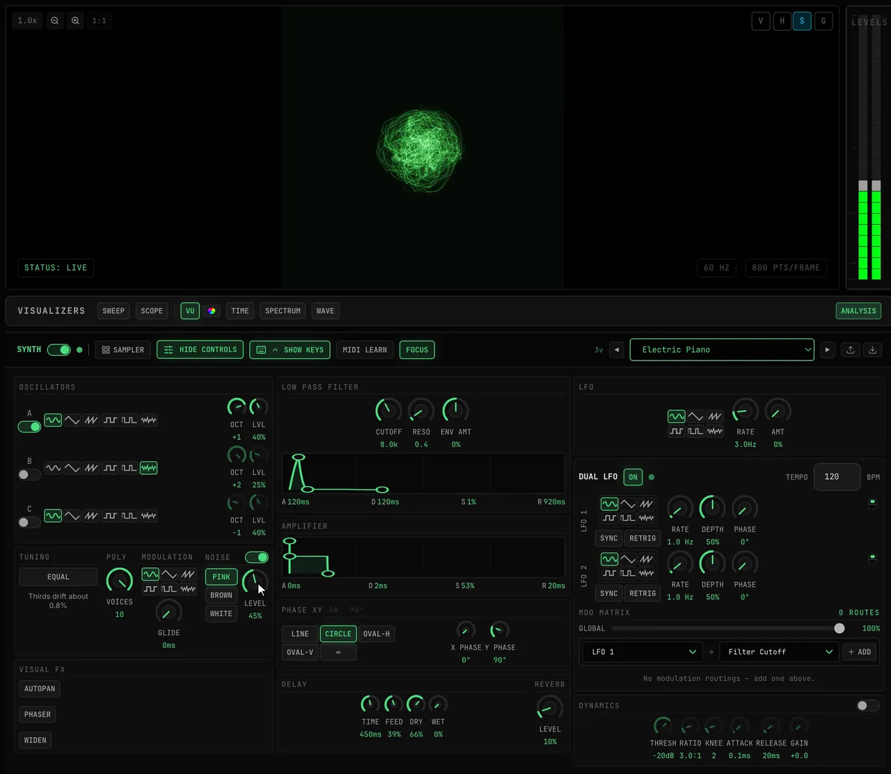Select sawtooth waveform in top LFO panel

(x=714, y=416)
